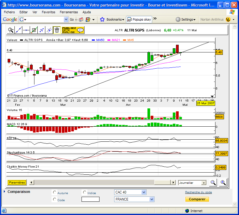Click inside the Google toolbar search field
This screenshot has height=215, width=239.
[x=45, y=19]
